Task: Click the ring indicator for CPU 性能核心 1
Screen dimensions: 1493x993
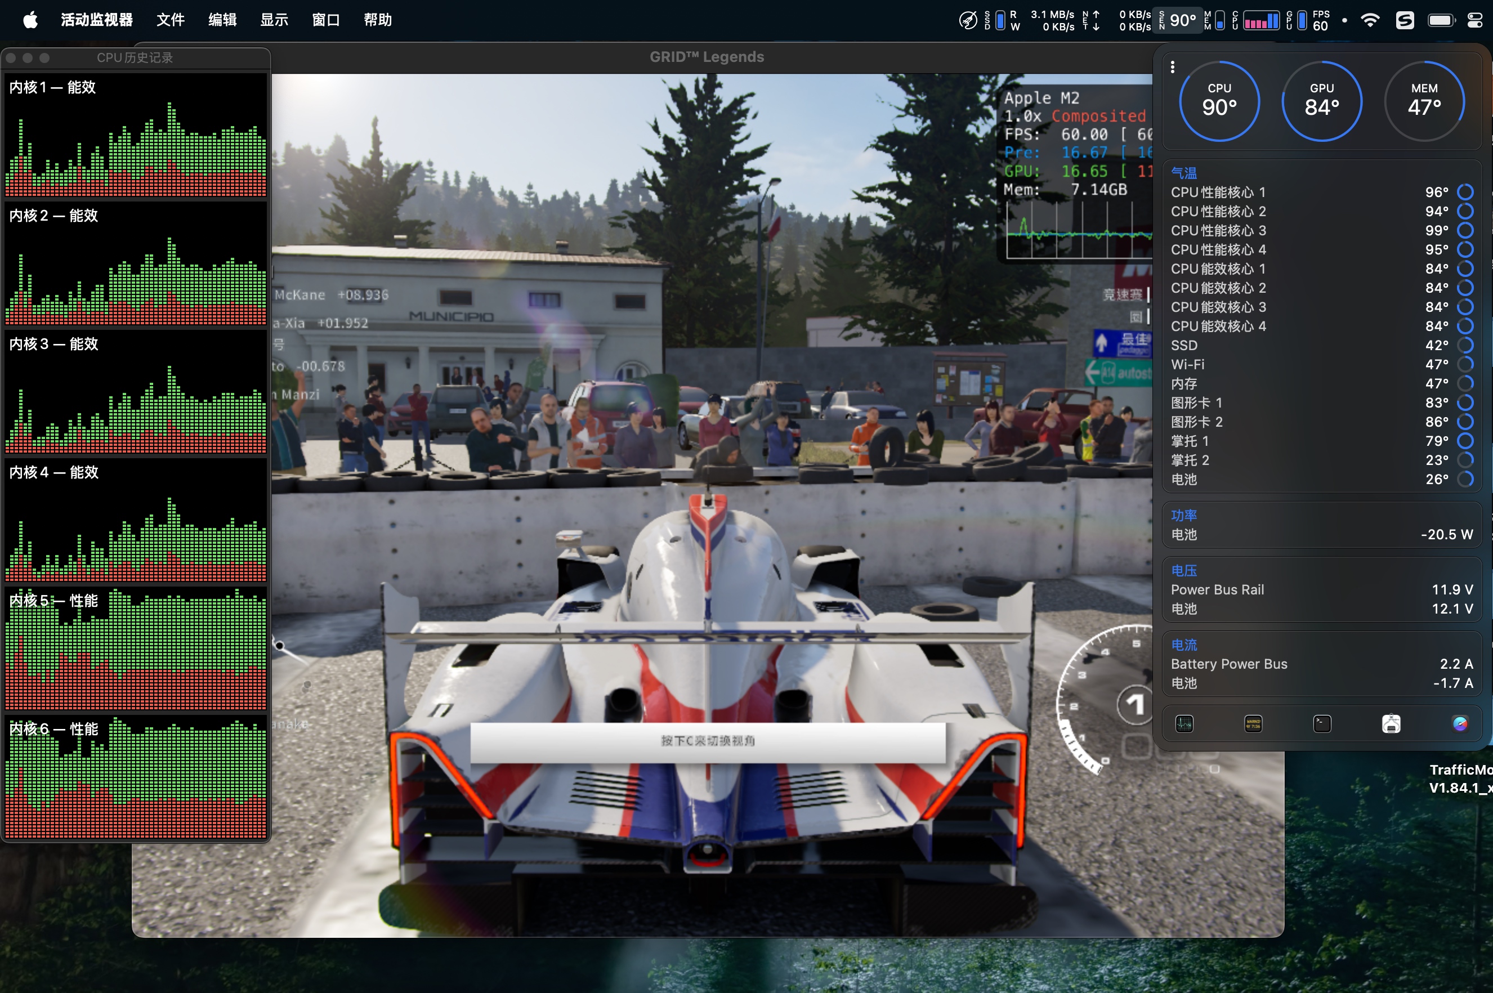Action: click(1465, 192)
